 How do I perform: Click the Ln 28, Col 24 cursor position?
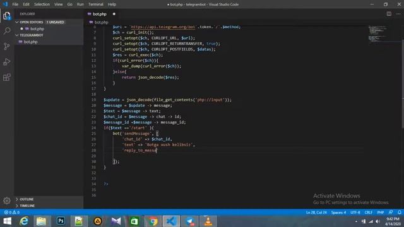point(316,212)
